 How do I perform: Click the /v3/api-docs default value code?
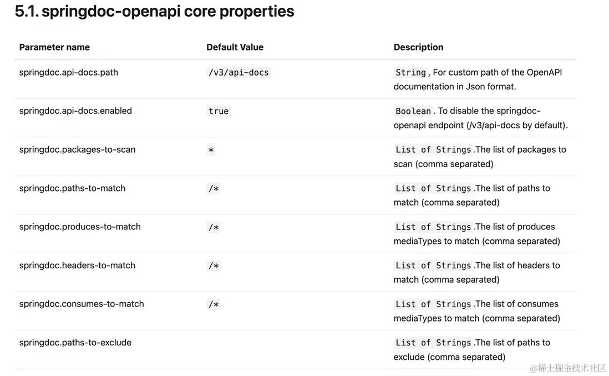tap(238, 72)
